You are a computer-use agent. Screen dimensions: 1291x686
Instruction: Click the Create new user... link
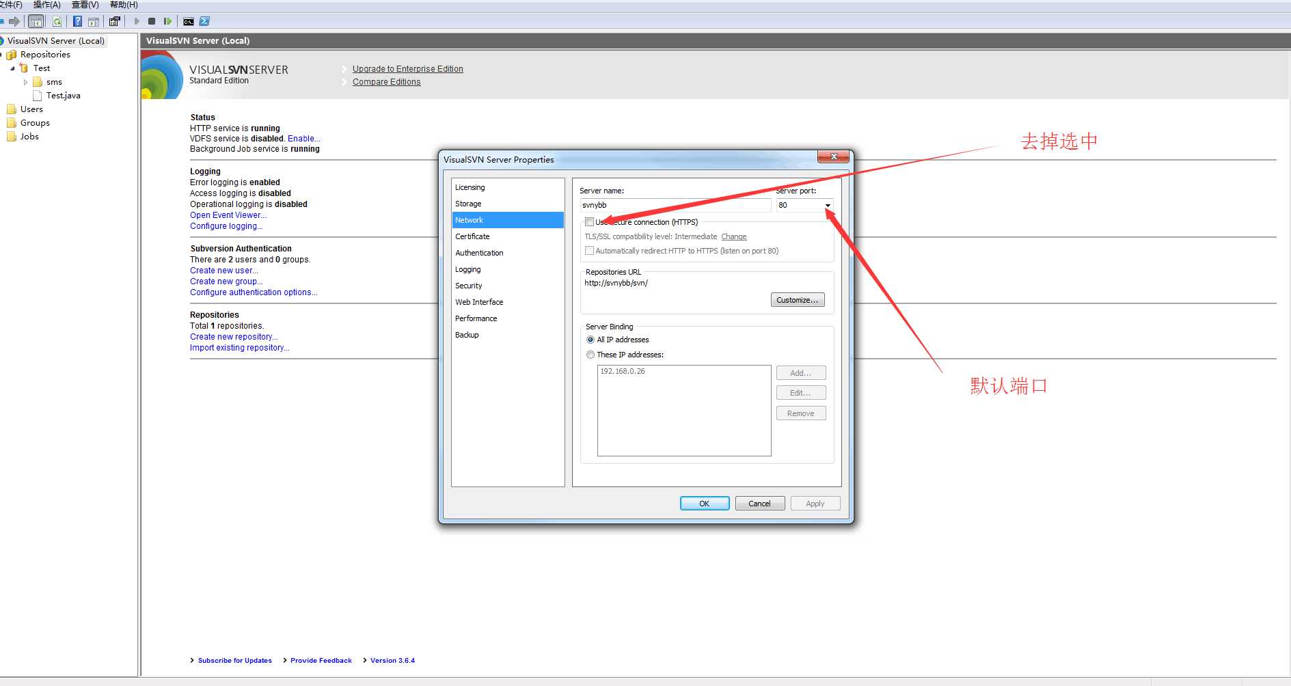(224, 271)
